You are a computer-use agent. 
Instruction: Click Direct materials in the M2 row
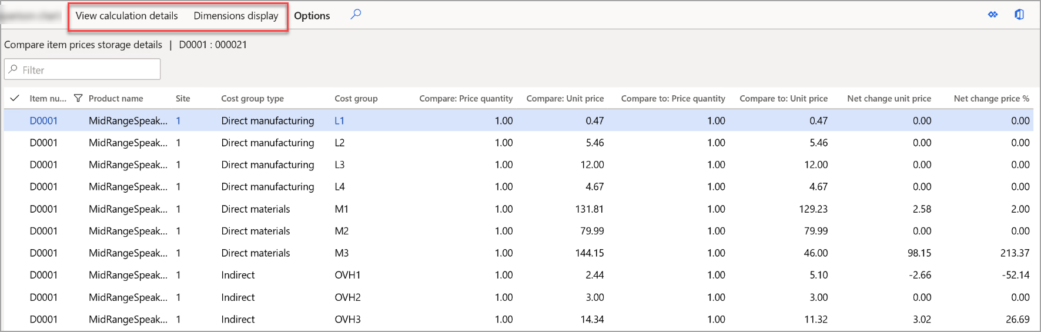(x=256, y=231)
